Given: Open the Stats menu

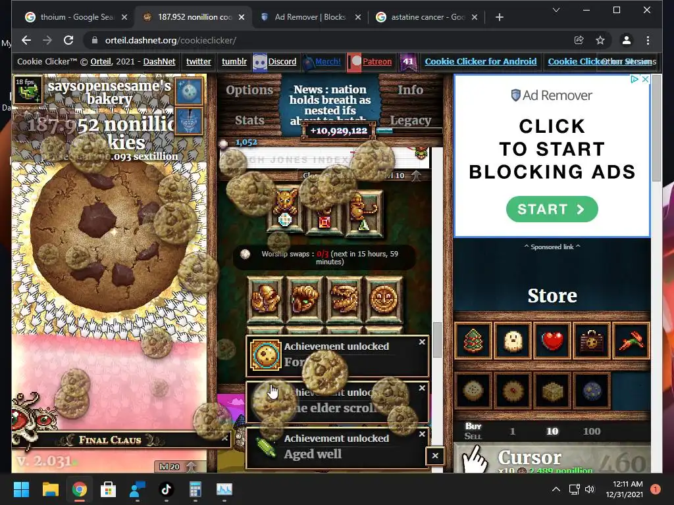Looking at the screenshot, I should [249, 120].
